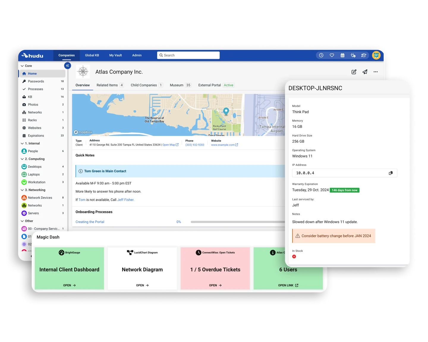Select Processes in the sidebar
The image size is (428, 342).
(43, 89)
